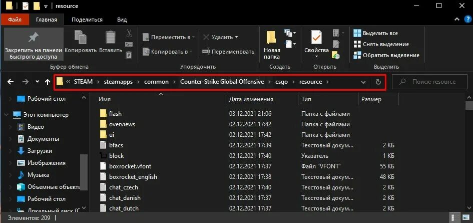
Task: Click the steamapps breadcrumb
Action: [x=118, y=82]
